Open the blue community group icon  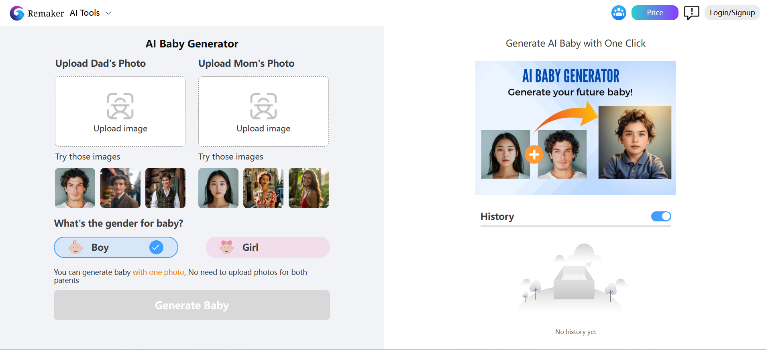point(619,13)
